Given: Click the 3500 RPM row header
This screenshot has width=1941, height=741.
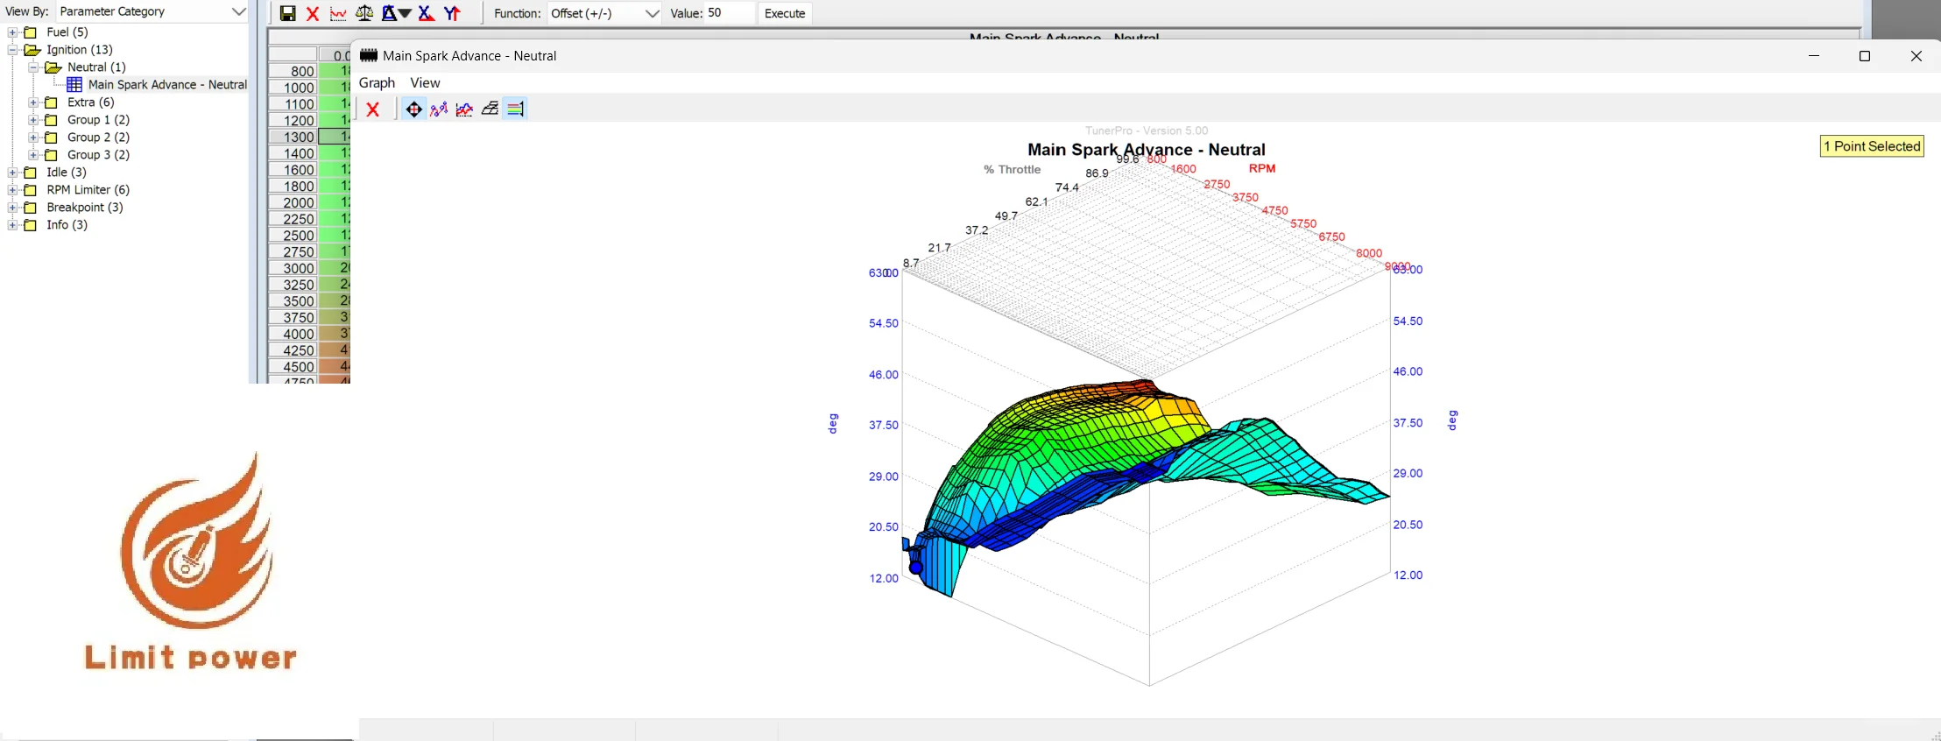Looking at the screenshot, I should (x=293, y=300).
